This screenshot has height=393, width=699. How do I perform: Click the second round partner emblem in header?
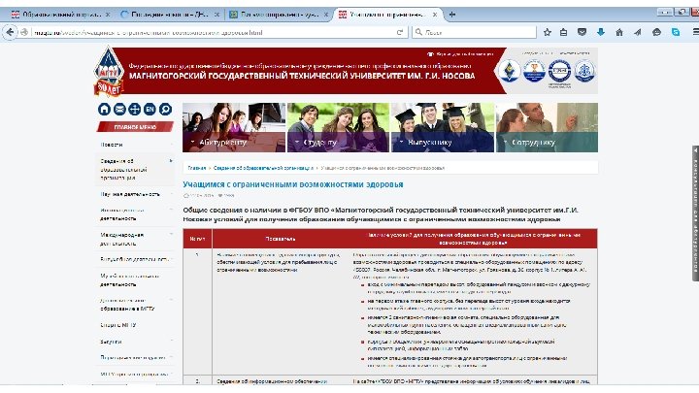[x=534, y=71]
